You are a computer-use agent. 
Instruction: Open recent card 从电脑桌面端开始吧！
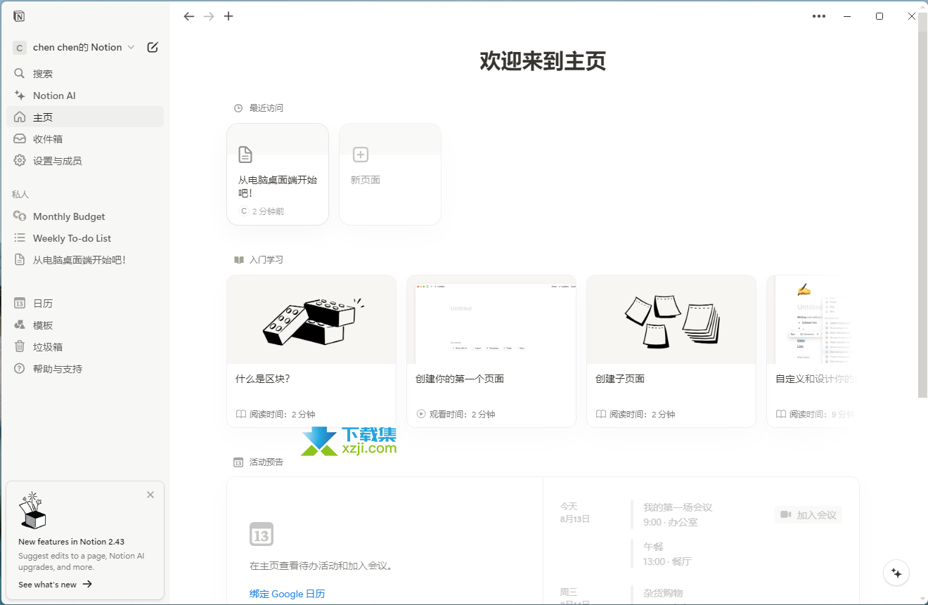coord(278,174)
